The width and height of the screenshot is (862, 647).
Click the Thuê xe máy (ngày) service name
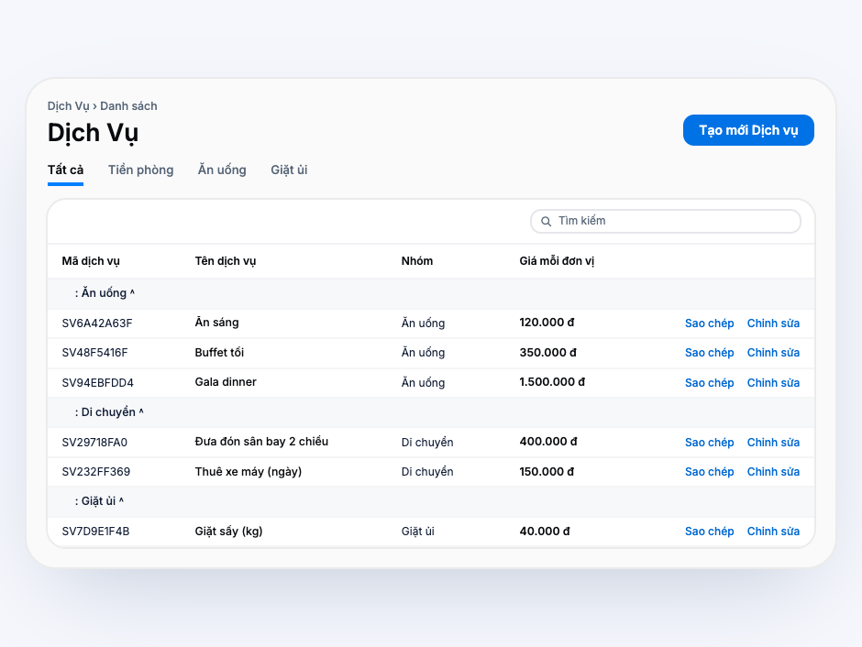(x=248, y=472)
